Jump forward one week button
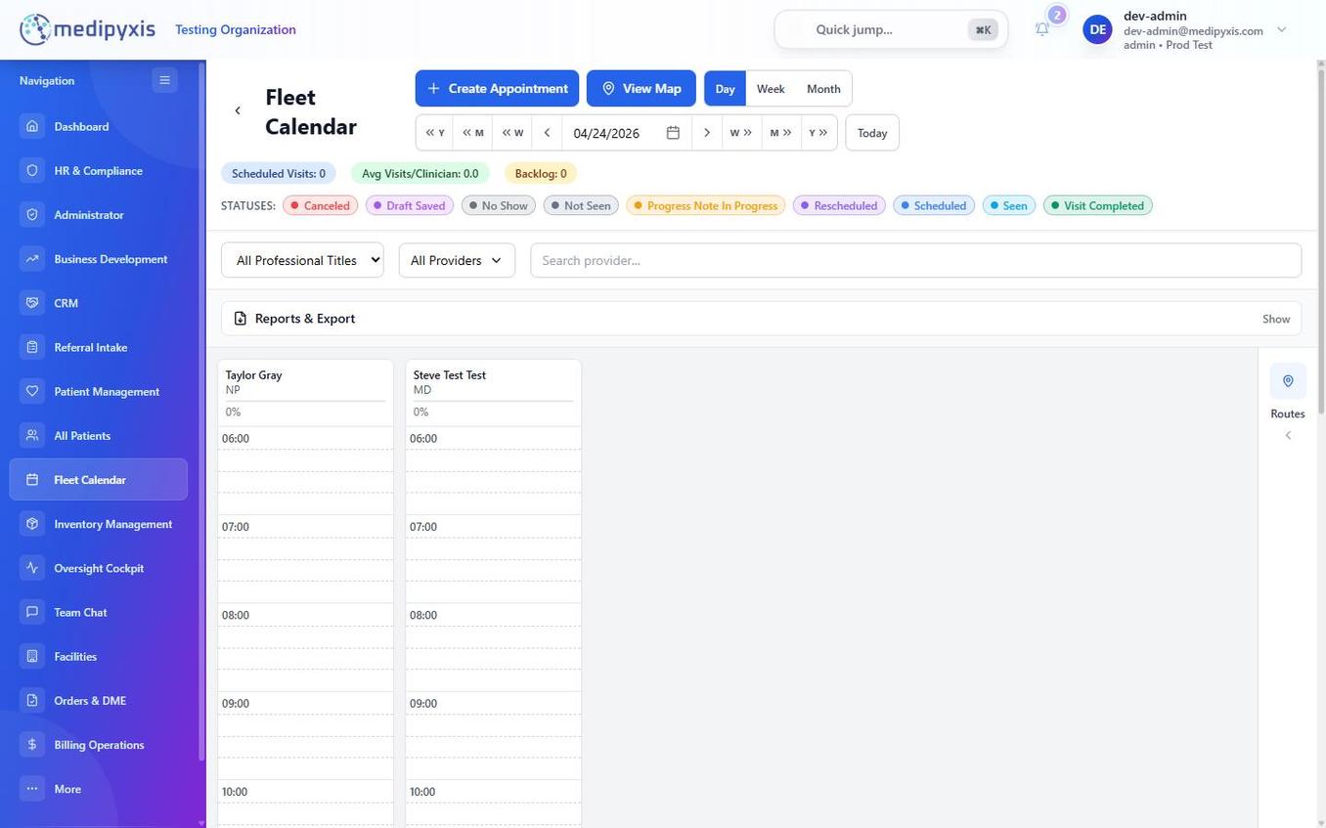Viewport: 1326px width, 828px height. tap(741, 133)
